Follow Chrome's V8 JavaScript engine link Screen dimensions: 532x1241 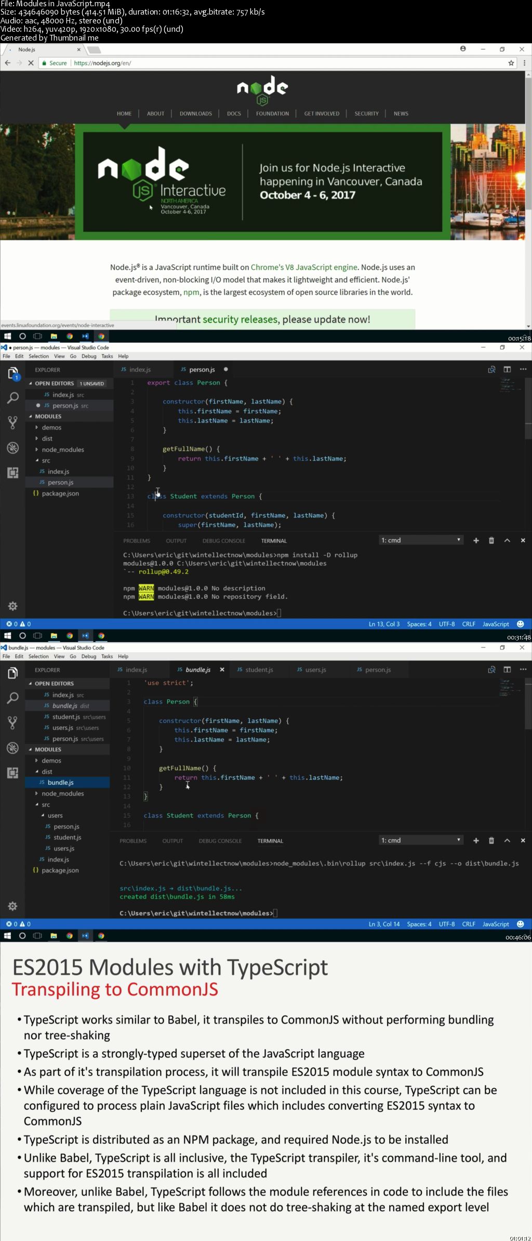[x=304, y=267]
